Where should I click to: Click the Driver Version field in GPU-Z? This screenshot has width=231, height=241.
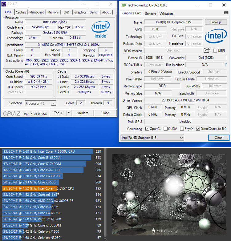185,100
